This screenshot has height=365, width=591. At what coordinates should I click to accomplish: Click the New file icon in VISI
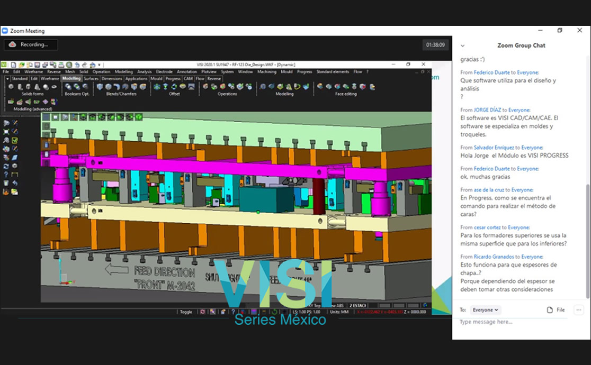(x=13, y=65)
